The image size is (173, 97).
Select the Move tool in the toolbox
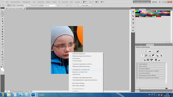2,11
